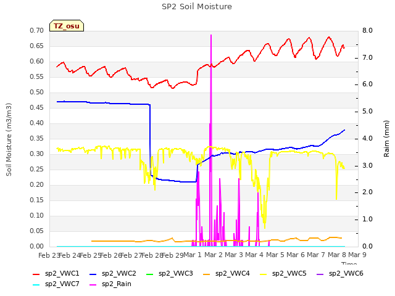Click the sp2_VWC1 legend entry
The width and height of the screenshot is (395, 296).
pyautogui.click(x=56, y=273)
